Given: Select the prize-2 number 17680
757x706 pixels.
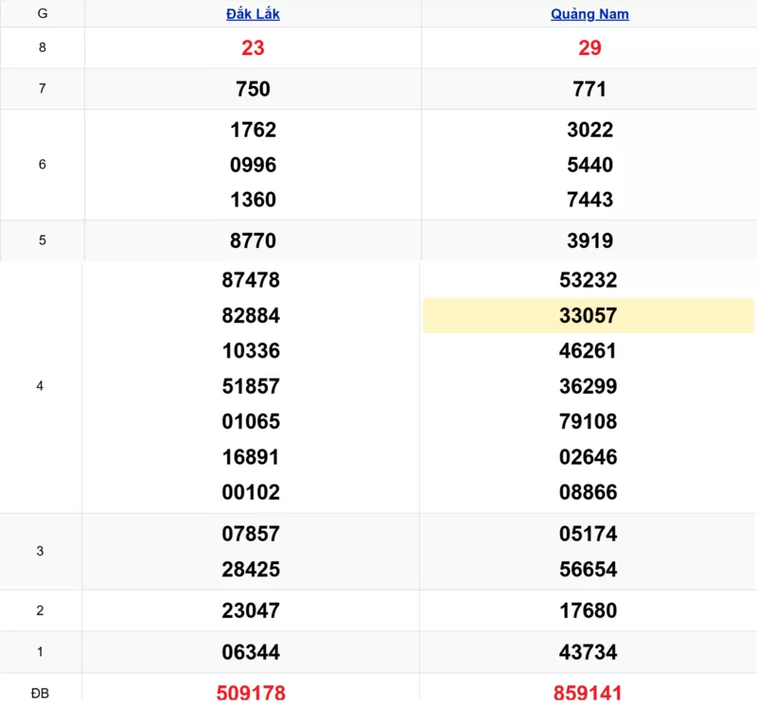Looking at the screenshot, I should click(x=589, y=611).
